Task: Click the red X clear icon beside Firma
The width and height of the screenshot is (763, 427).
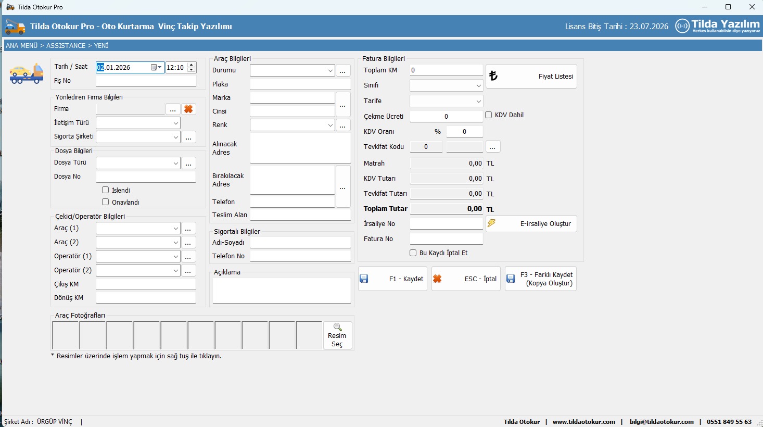Action: (x=188, y=109)
